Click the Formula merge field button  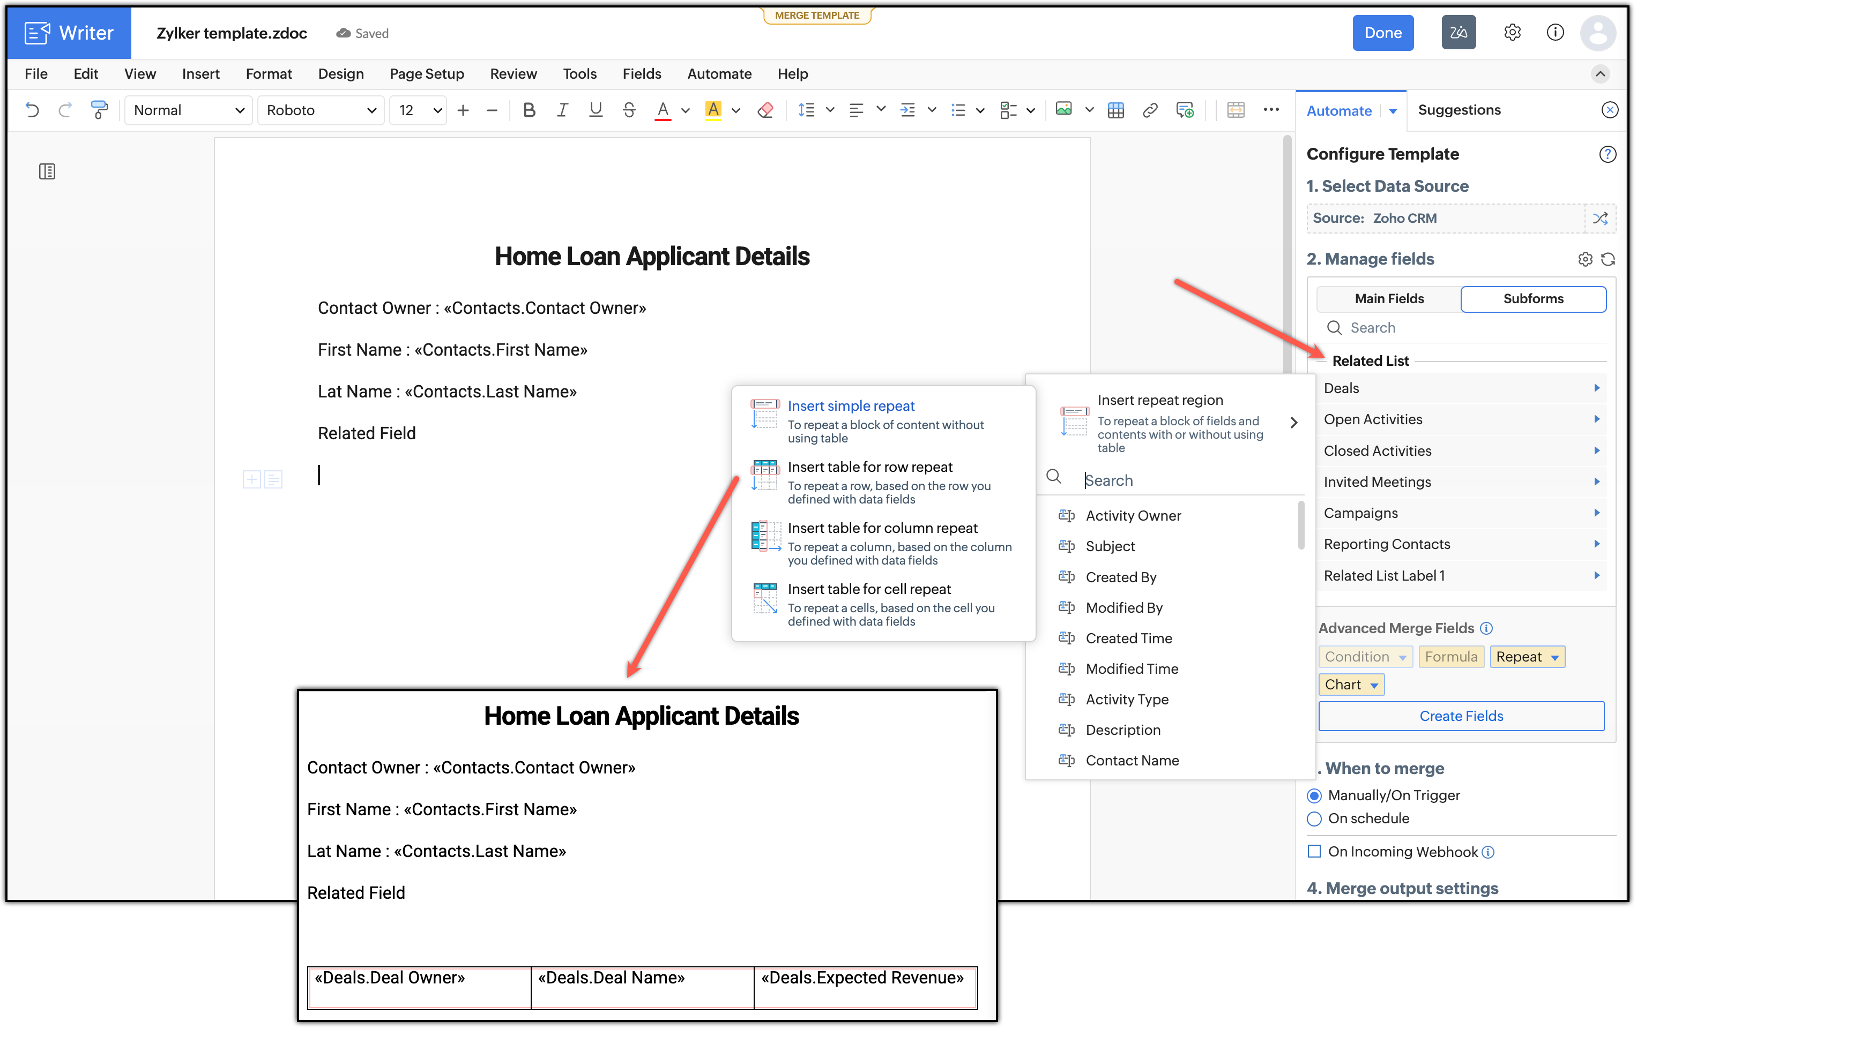coord(1450,657)
